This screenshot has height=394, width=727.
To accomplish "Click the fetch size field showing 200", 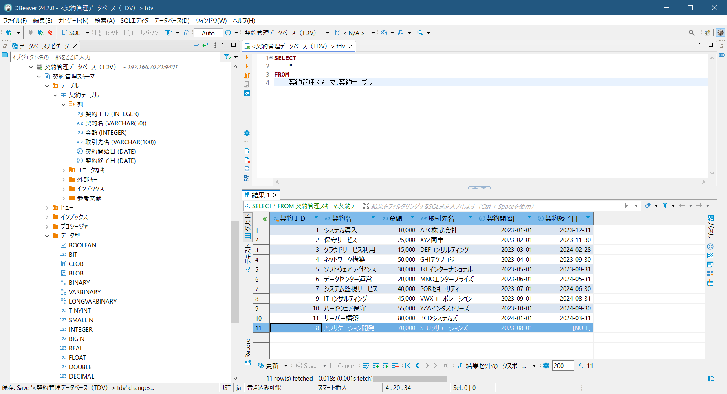I will tap(563, 365).
